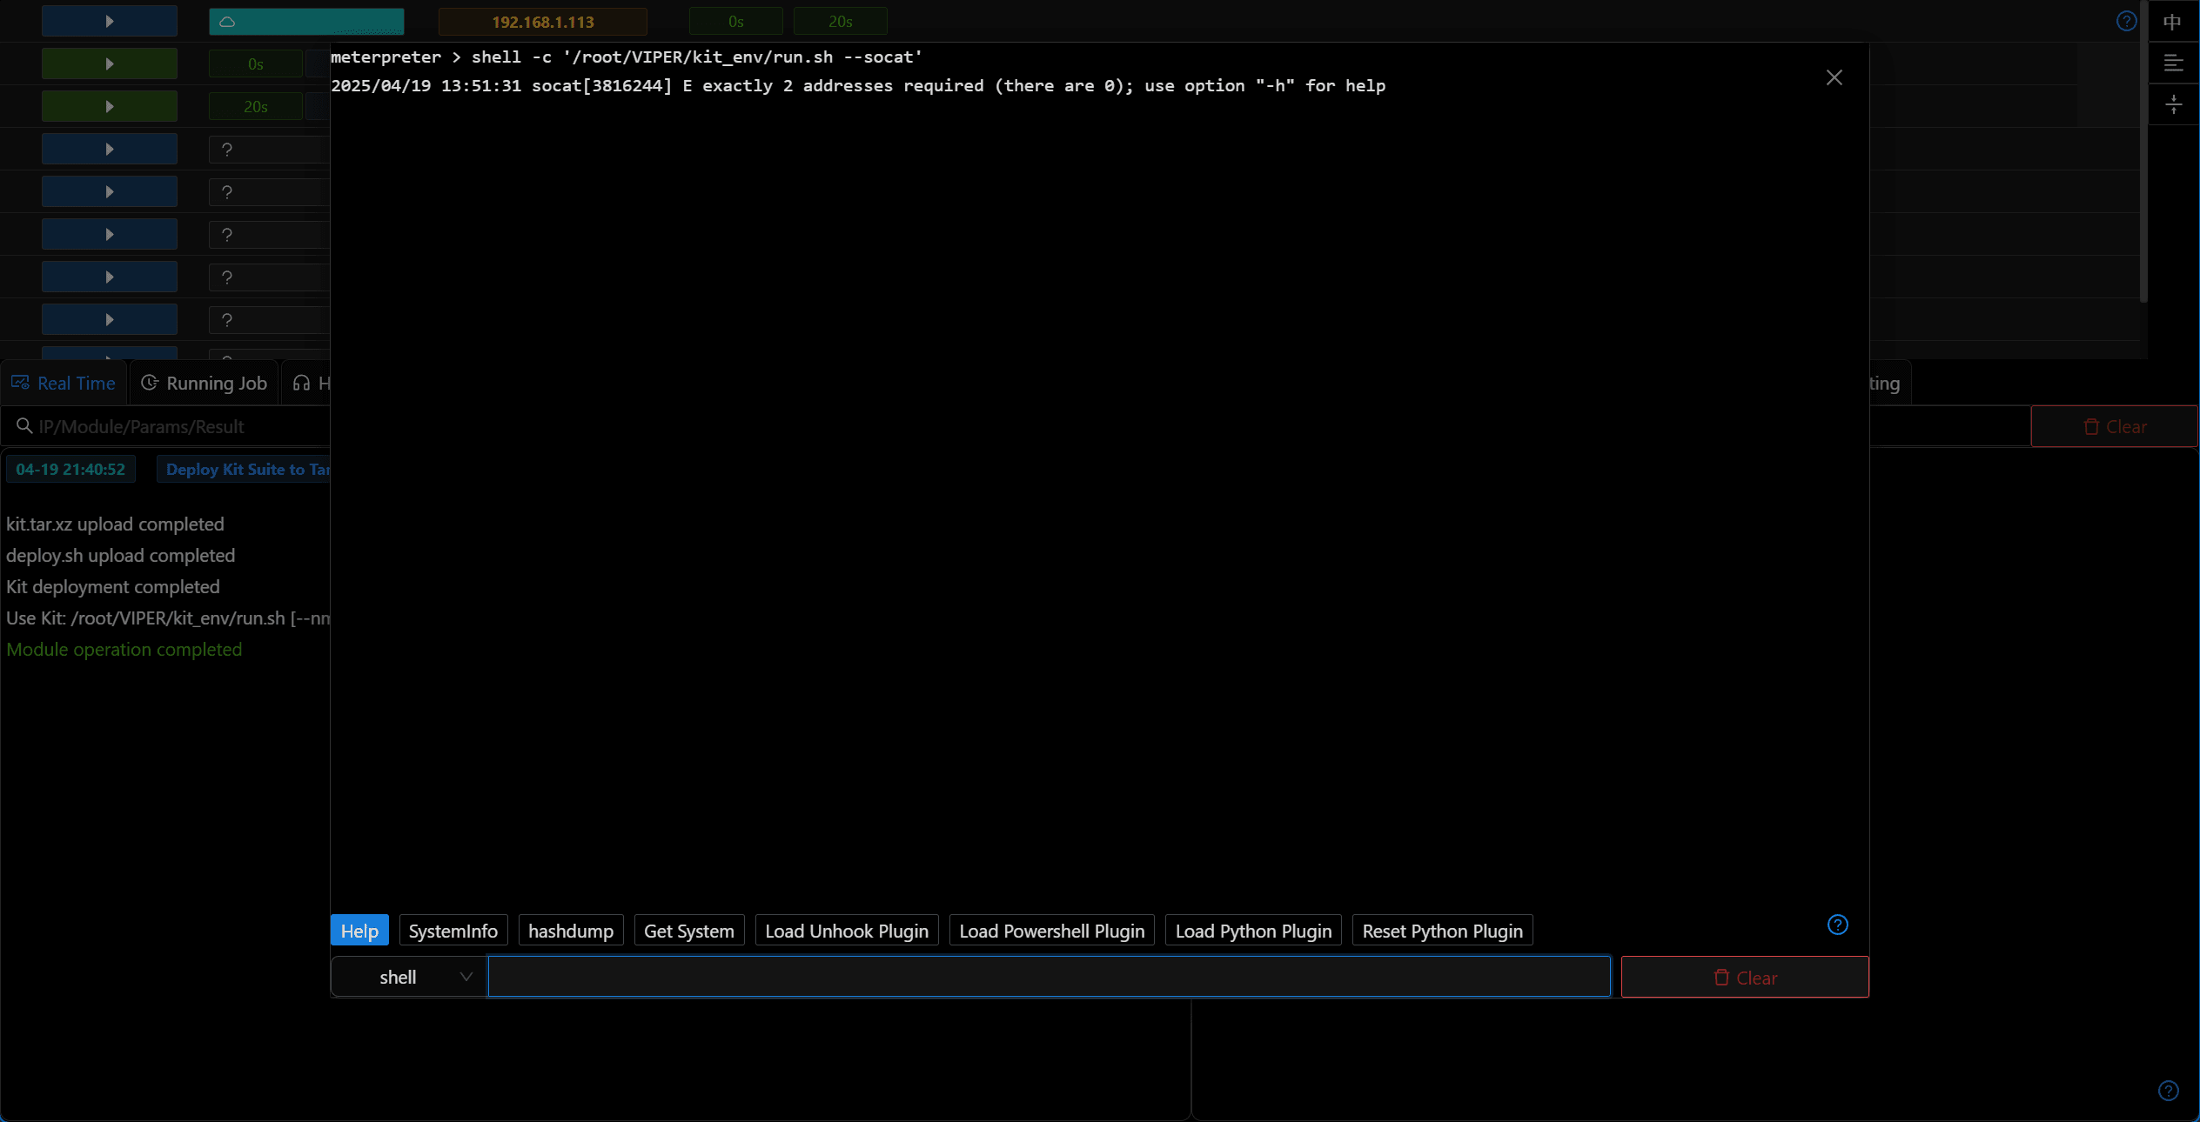Click the Get System button
Viewport: 2200px width, 1122px height.
689,931
